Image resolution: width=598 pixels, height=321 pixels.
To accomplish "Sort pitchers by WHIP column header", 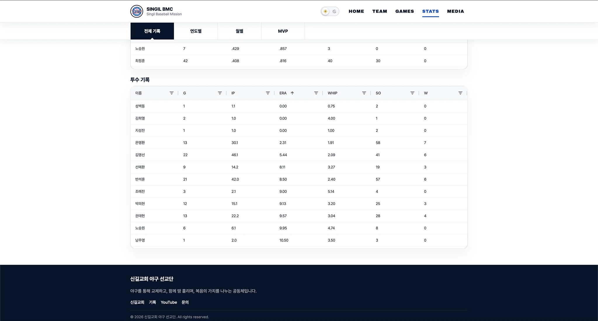I will point(332,93).
